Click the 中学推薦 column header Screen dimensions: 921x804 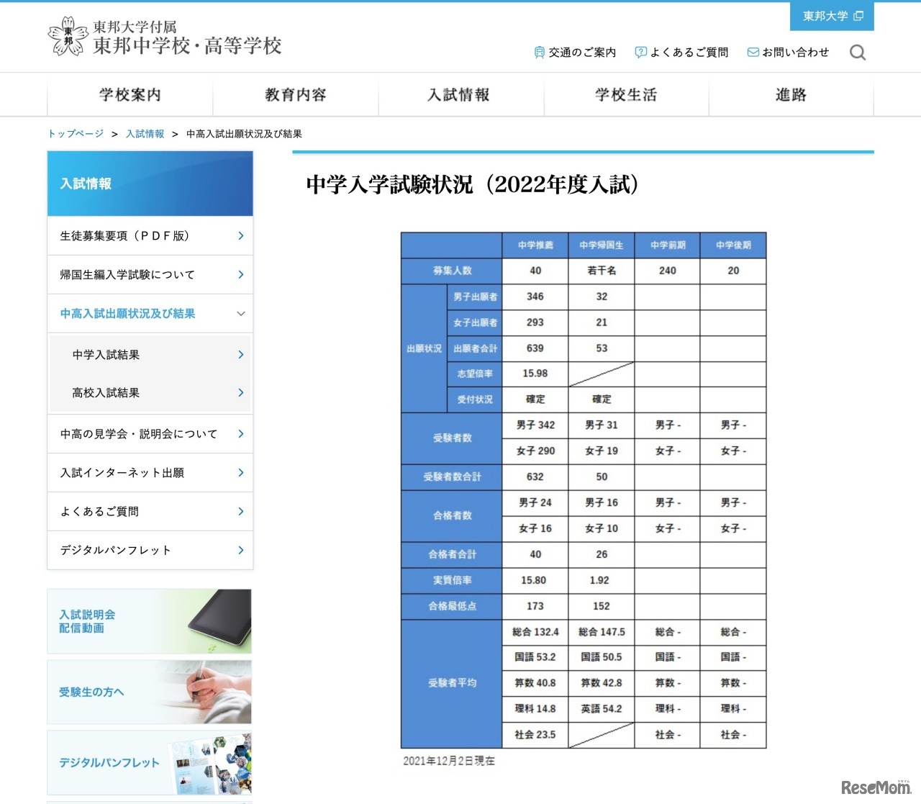(535, 245)
